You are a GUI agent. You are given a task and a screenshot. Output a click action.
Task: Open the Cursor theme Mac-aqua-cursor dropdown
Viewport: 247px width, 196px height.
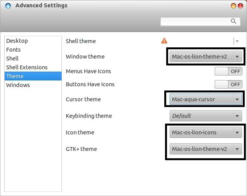point(206,99)
